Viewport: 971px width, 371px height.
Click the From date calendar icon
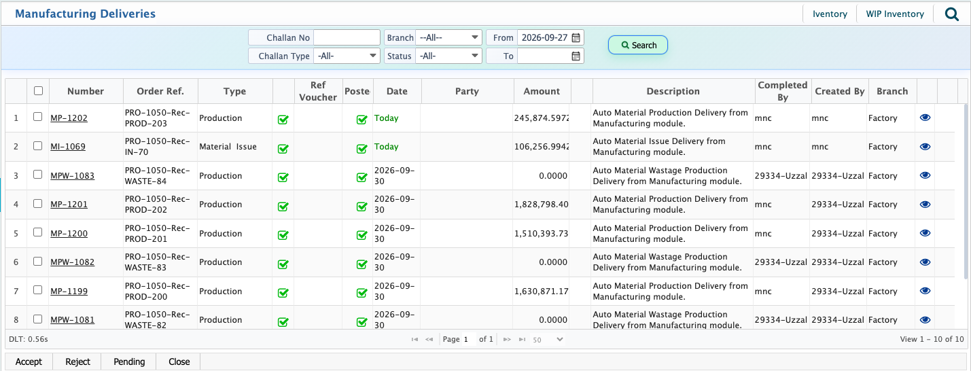576,38
